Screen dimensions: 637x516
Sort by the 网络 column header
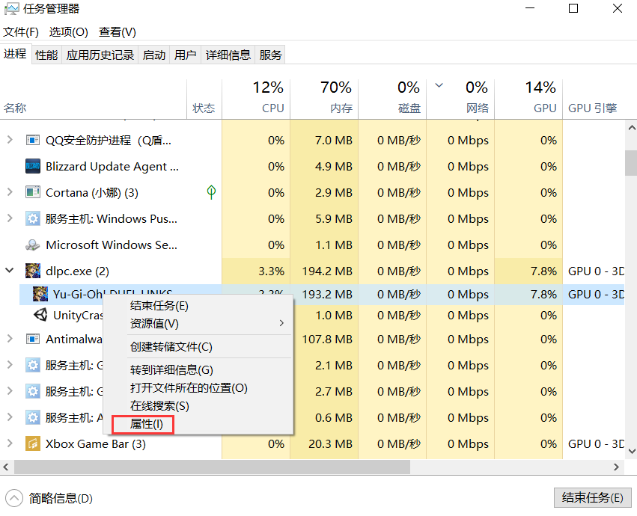point(460,99)
